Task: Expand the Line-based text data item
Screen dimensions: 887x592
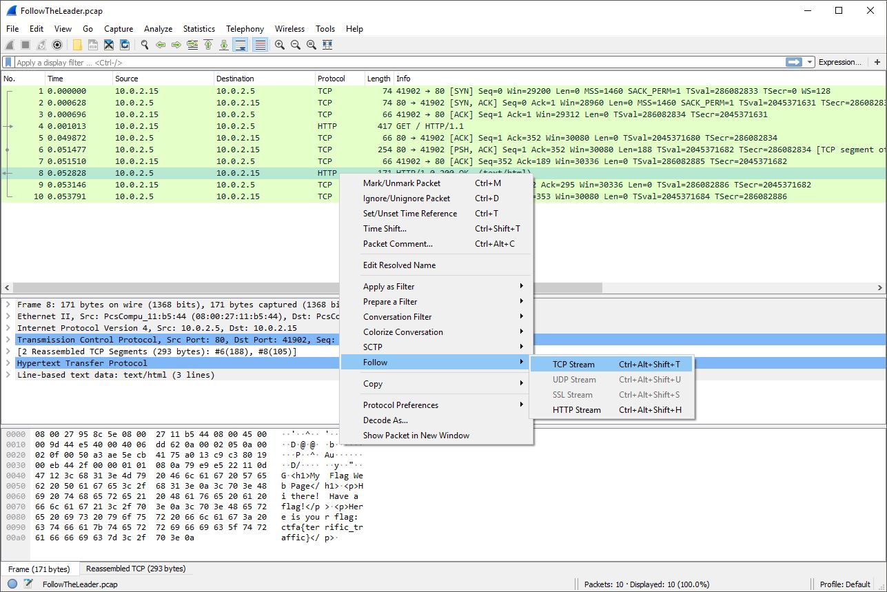Action: (x=8, y=375)
